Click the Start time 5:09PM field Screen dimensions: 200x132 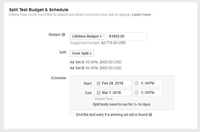(x=148, y=83)
